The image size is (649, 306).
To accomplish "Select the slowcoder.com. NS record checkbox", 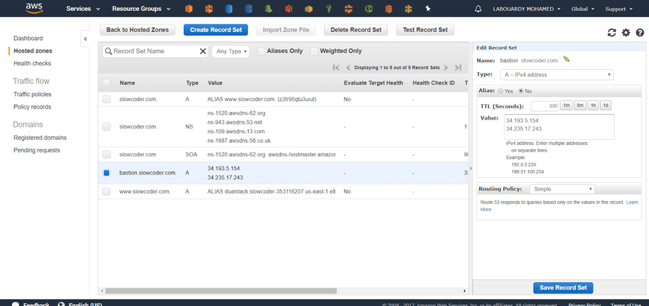I will point(107,127).
